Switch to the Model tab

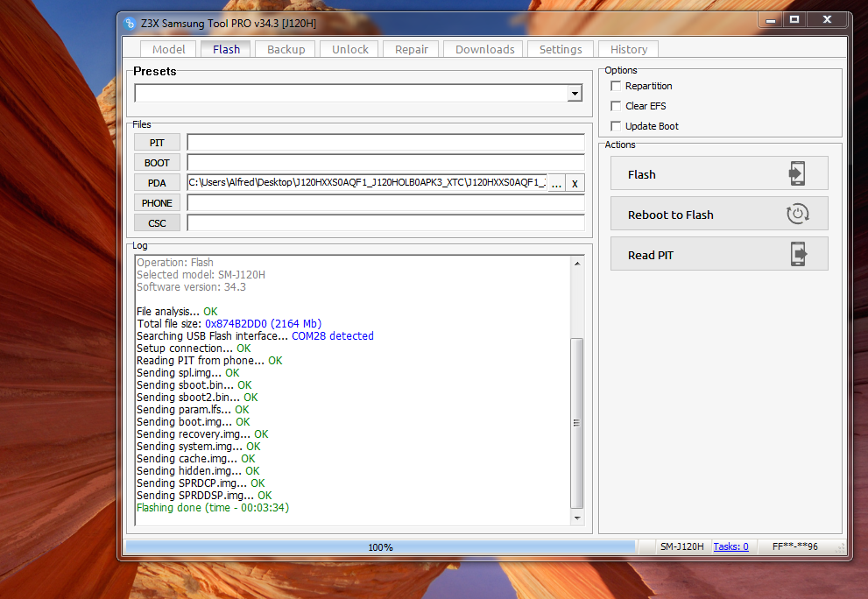point(168,49)
